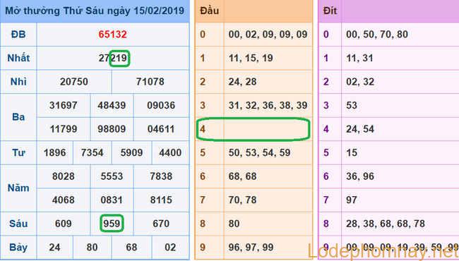Screen dimensions: 459x261
Task: Select the number 4068
Action: coord(64,200)
